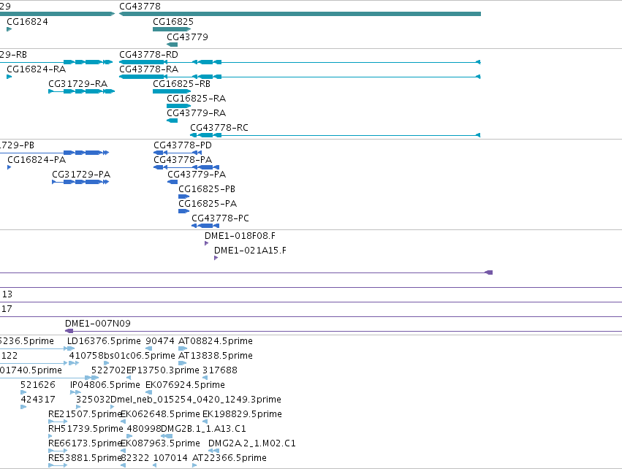This screenshot has height=469, width=622.
Task: Click the CG16824 gene label
Action: tap(27, 22)
